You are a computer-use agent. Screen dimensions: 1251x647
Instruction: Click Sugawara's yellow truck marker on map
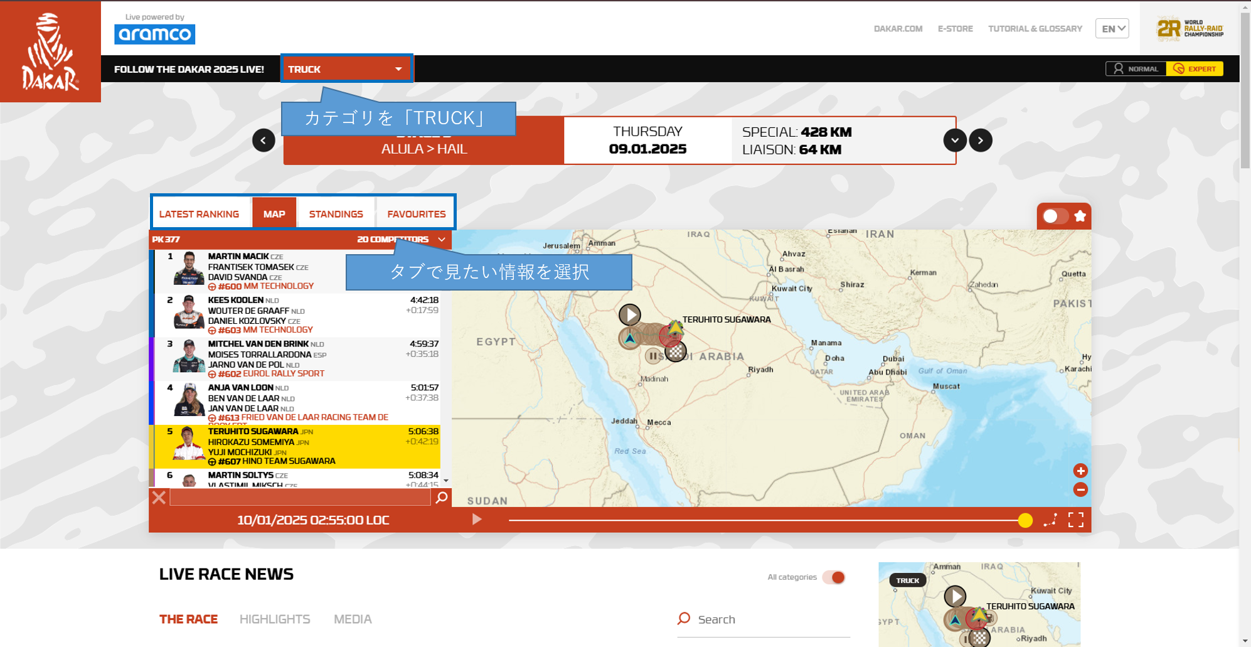click(675, 327)
